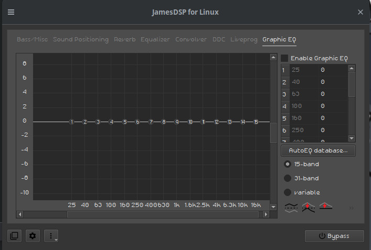
Task: Click the band table's scroll up arrow
Action: click(x=352, y=68)
